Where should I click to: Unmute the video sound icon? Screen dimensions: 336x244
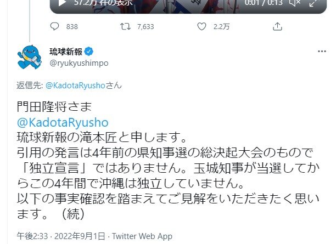click(295, 3)
